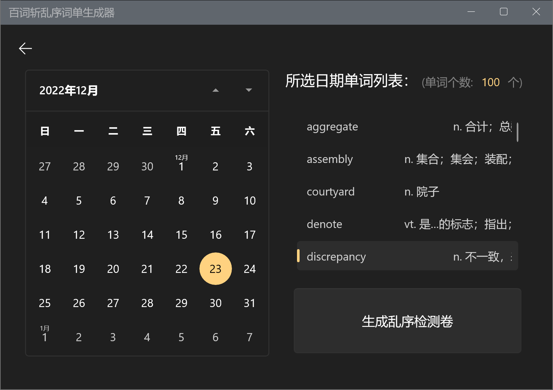553x390 pixels.
Task: Choose December 6 in the calendar
Action: [113, 200]
